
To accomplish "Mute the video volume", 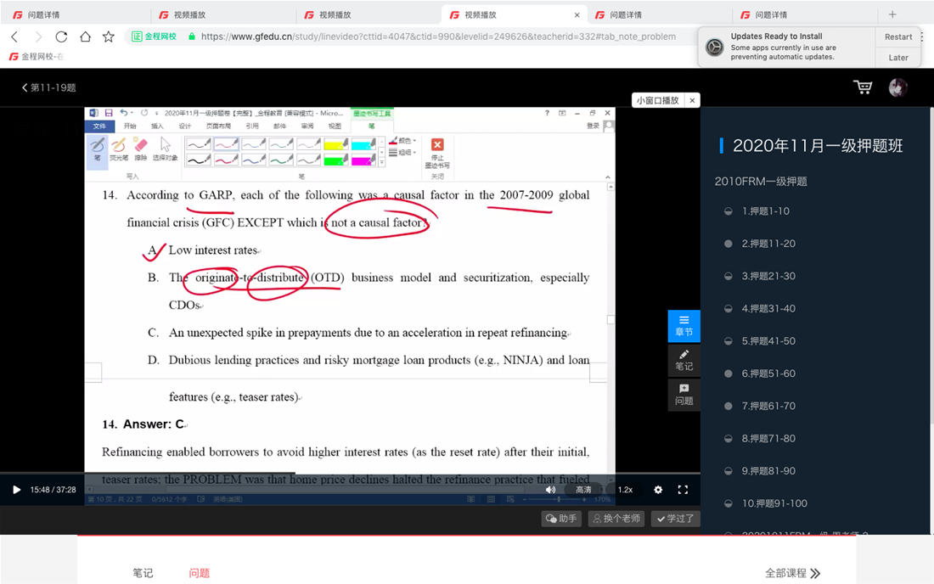I will (550, 490).
